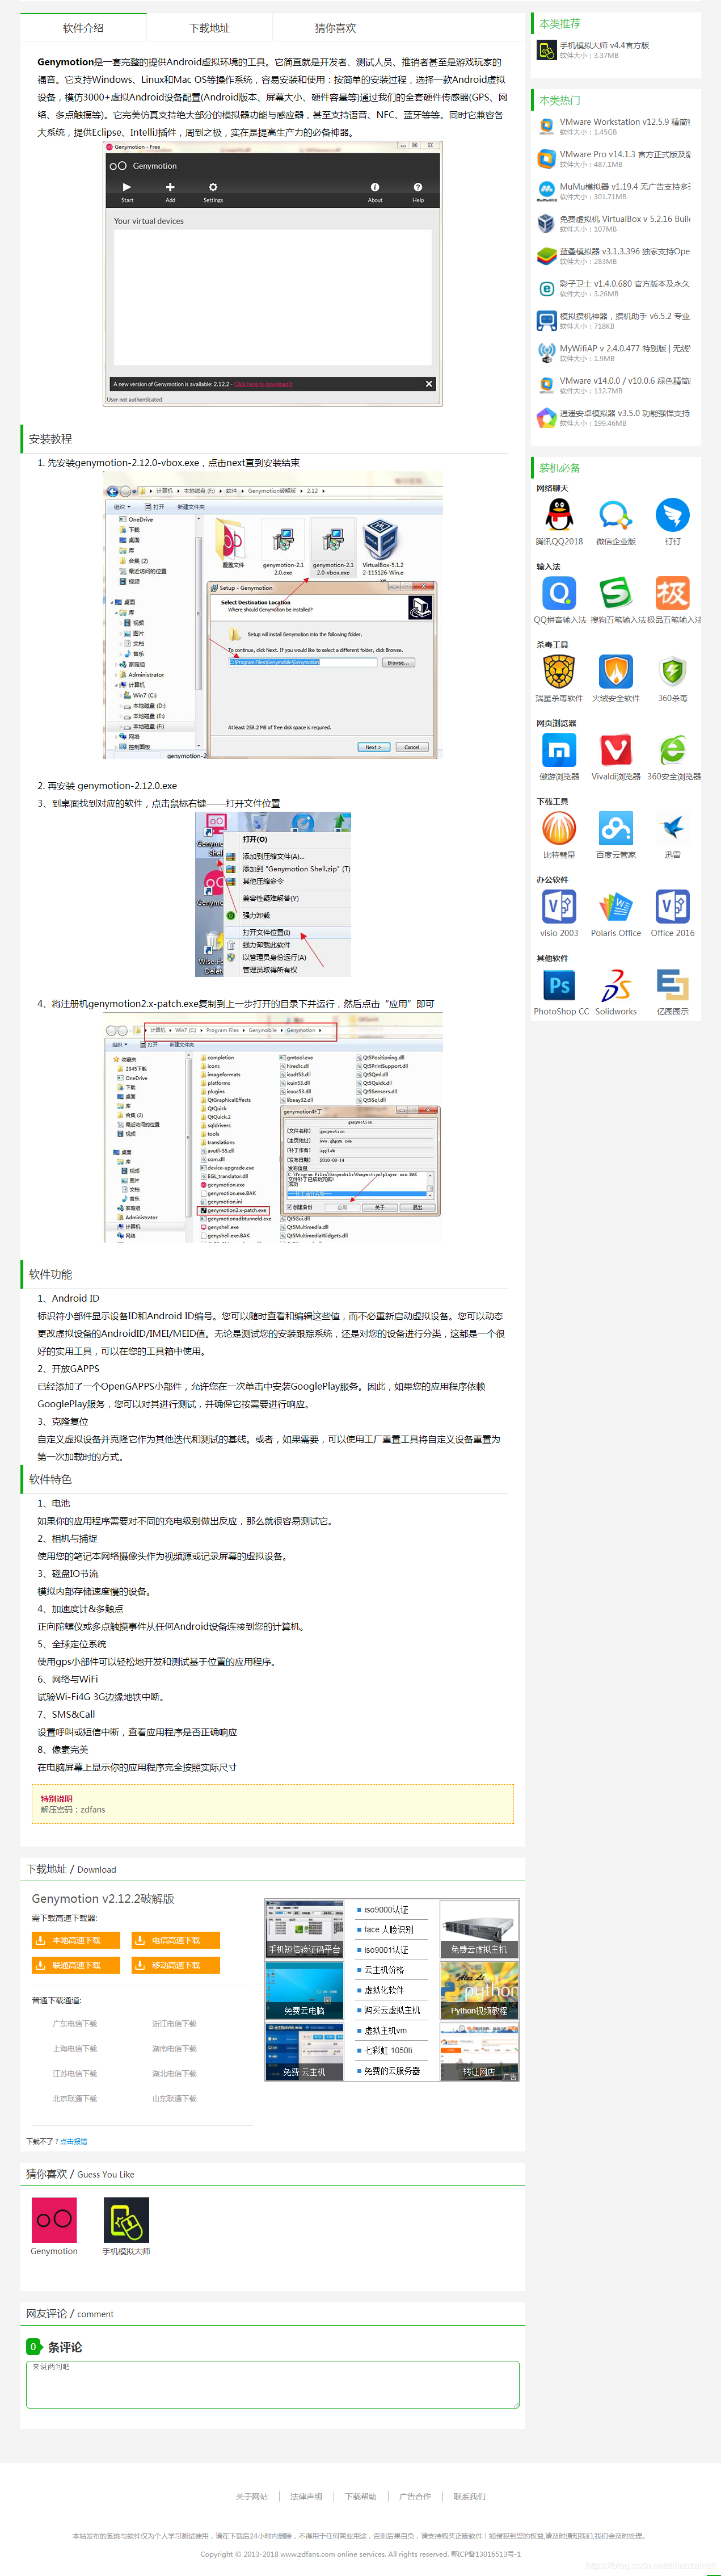
Task: Click the 电信高速下载 button
Action: (175, 1940)
